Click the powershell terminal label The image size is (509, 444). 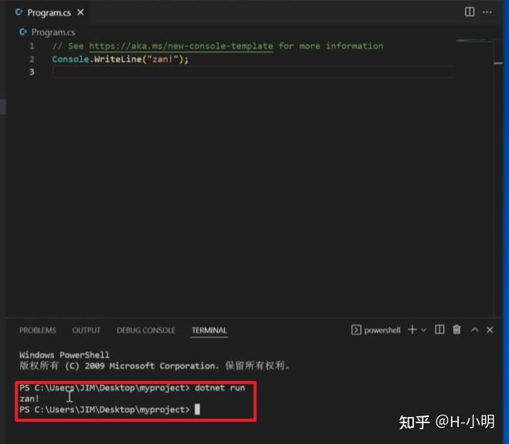coord(382,330)
